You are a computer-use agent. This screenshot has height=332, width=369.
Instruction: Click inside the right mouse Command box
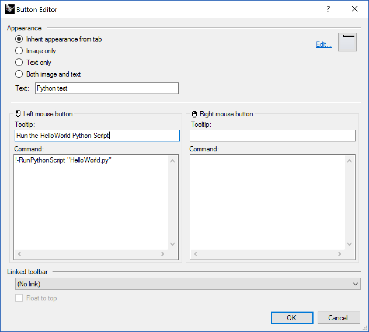coord(267,202)
